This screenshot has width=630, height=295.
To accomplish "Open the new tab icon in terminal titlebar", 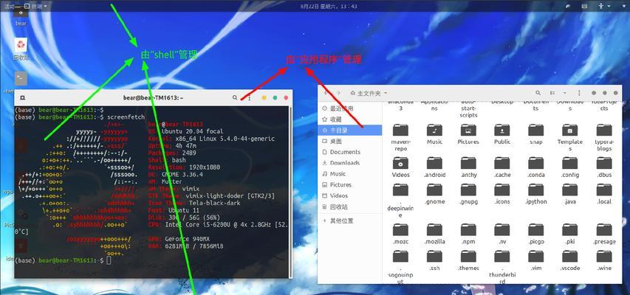I will [x=23, y=97].
